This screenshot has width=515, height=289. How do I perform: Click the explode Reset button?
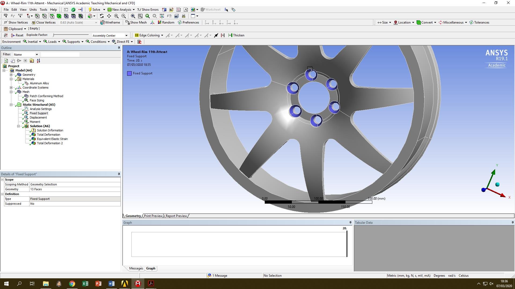(x=17, y=35)
